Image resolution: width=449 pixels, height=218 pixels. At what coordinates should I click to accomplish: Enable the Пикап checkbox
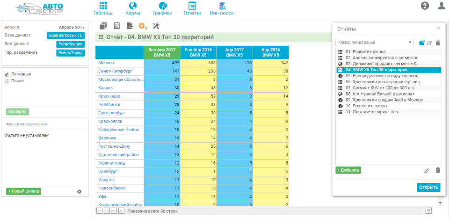pyautogui.click(x=7, y=81)
